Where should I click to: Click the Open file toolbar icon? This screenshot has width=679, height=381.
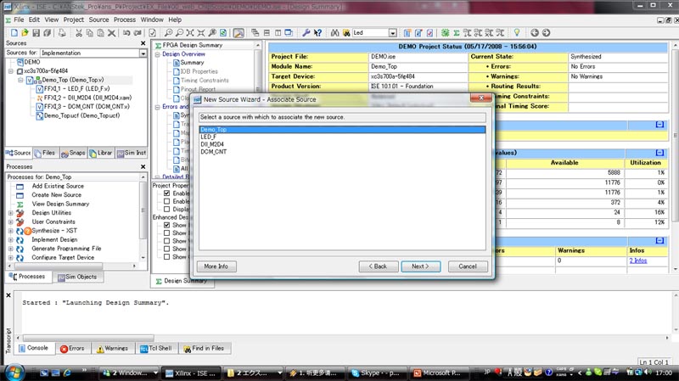25,33
